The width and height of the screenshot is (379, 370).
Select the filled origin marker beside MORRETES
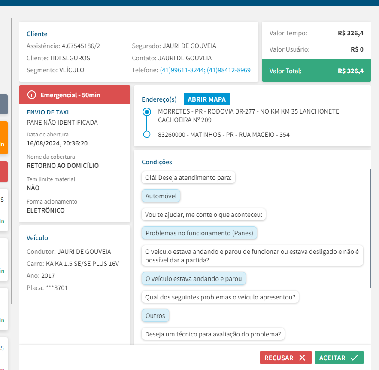(x=147, y=112)
